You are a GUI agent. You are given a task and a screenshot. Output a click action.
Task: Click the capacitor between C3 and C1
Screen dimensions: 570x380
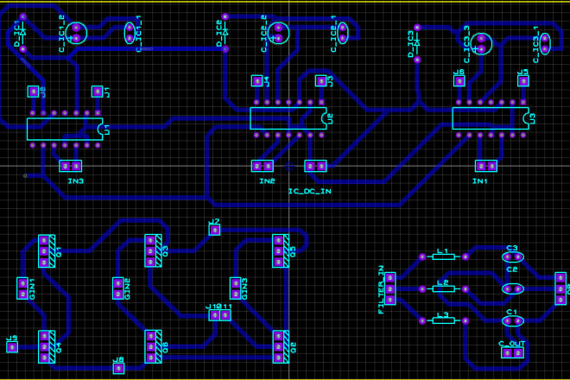pos(513,288)
